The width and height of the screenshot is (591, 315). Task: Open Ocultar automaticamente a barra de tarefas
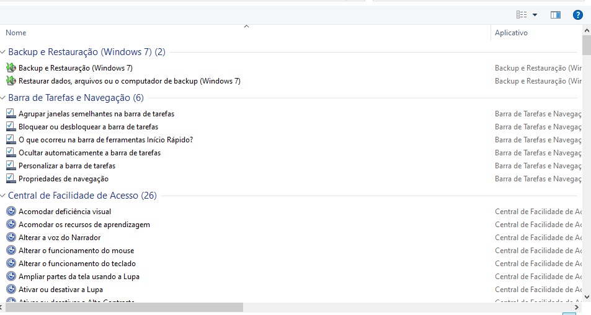pos(90,153)
